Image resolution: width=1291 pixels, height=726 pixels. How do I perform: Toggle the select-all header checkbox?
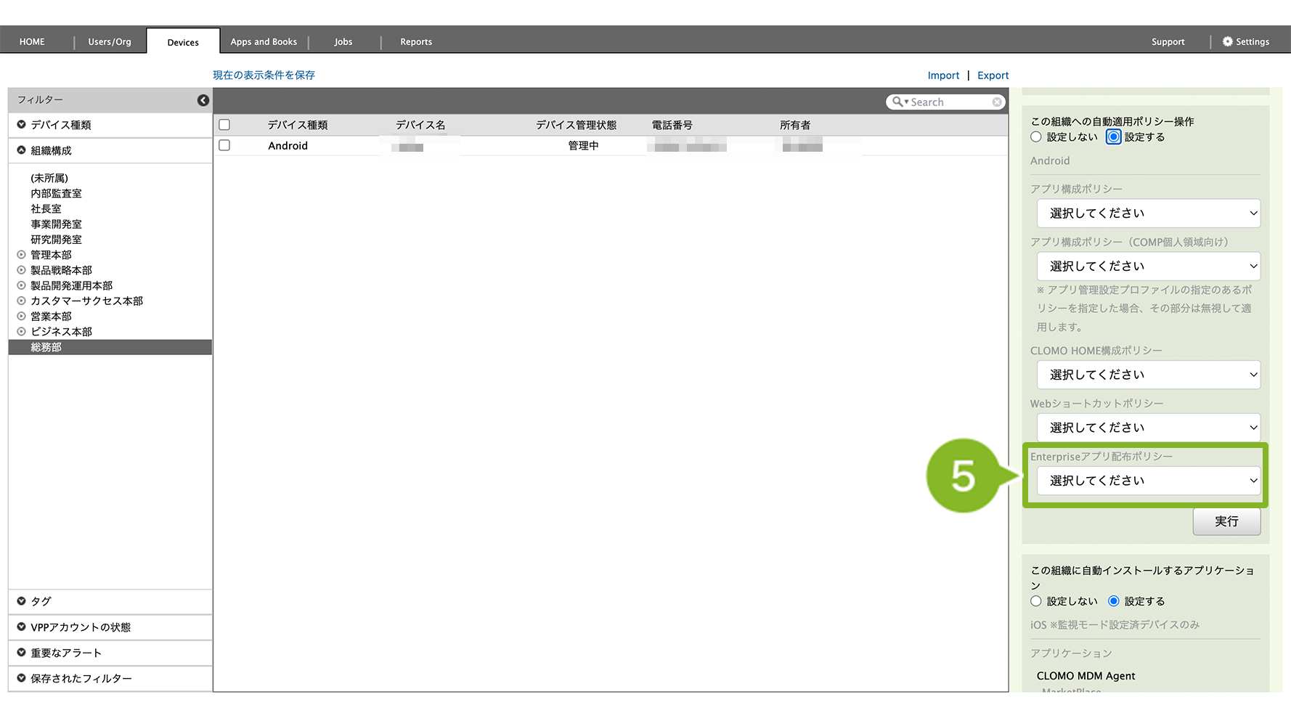(x=224, y=125)
